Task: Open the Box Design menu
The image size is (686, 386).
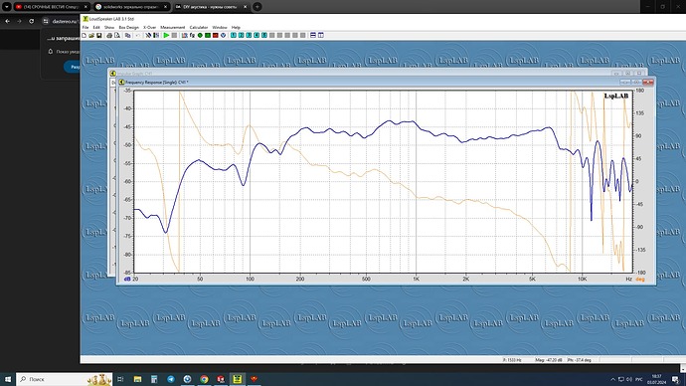Action: (x=128, y=27)
